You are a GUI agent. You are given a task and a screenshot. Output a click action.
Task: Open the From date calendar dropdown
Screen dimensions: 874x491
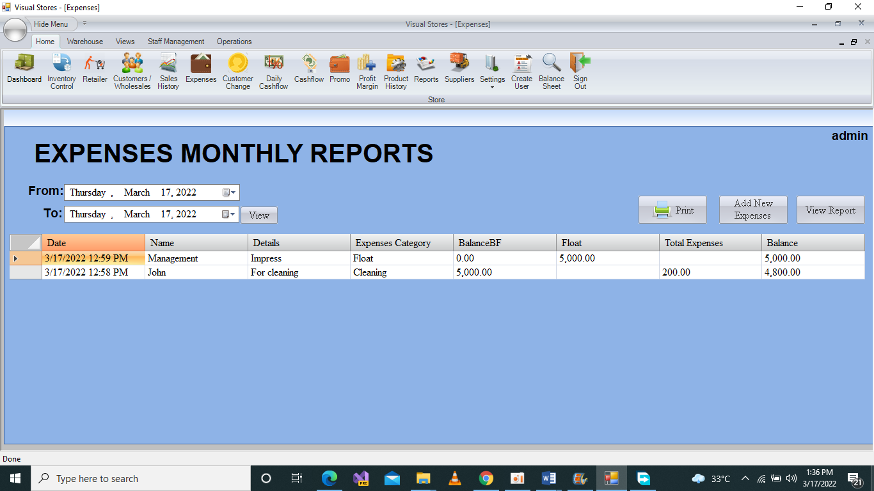click(x=229, y=192)
